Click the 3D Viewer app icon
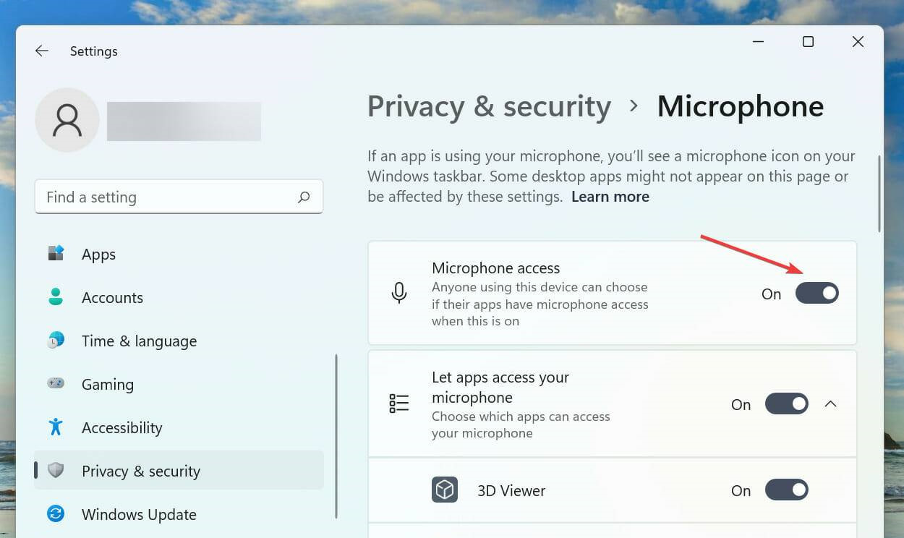The image size is (904, 538). pyautogui.click(x=445, y=490)
